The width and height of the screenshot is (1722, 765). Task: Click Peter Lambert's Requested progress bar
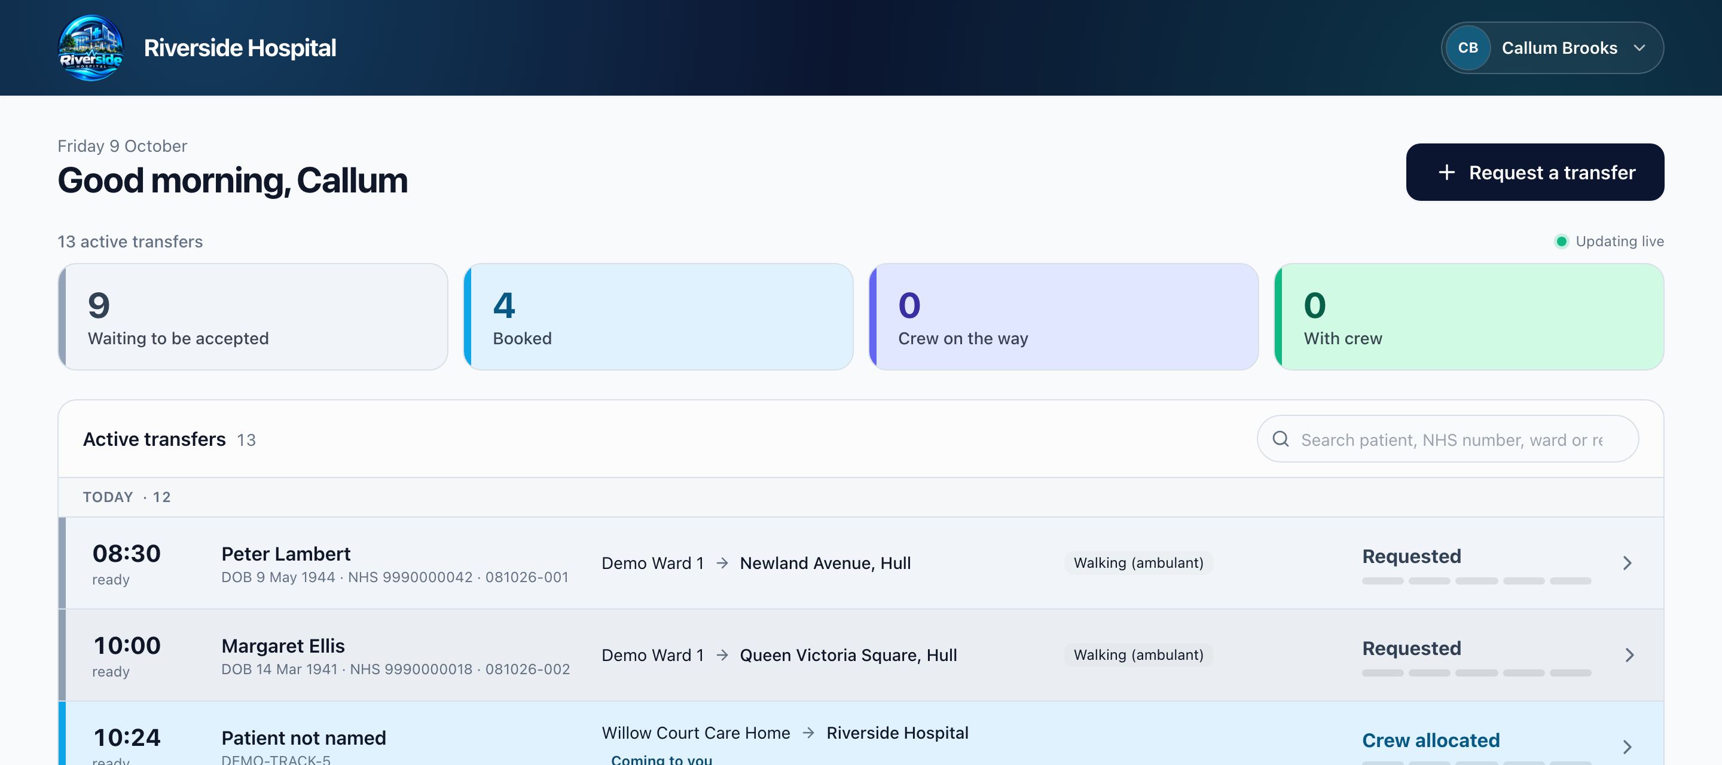click(1477, 582)
